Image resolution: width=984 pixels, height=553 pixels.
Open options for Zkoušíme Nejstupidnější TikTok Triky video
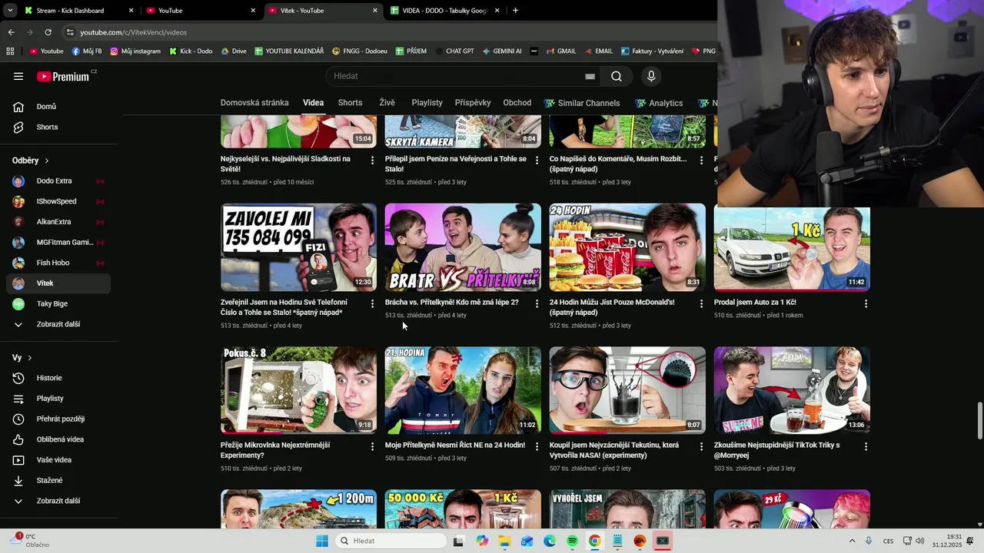pyautogui.click(x=866, y=446)
